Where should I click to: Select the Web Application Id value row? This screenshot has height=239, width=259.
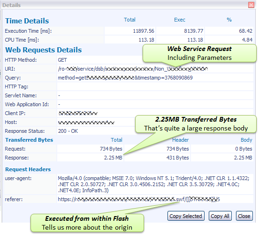(x=155, y=104)
